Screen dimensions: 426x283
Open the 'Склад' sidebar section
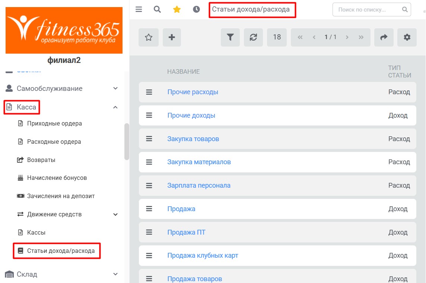[27, 274]
